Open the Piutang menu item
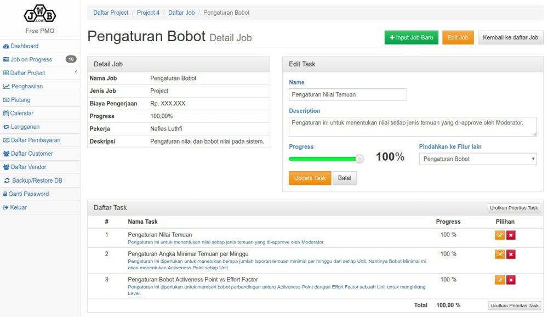This screenshot has width=548, height=317. pyautogui.click(x=7, y=100)
